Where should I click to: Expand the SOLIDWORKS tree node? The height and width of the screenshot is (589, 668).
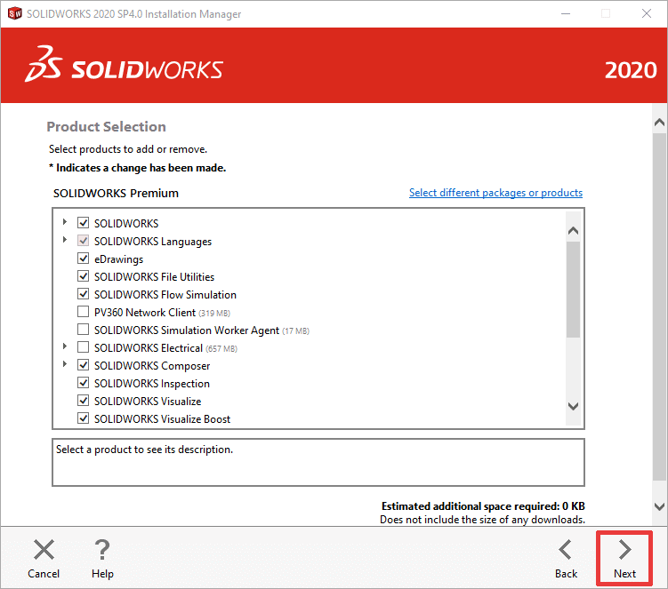coord(65,222)
